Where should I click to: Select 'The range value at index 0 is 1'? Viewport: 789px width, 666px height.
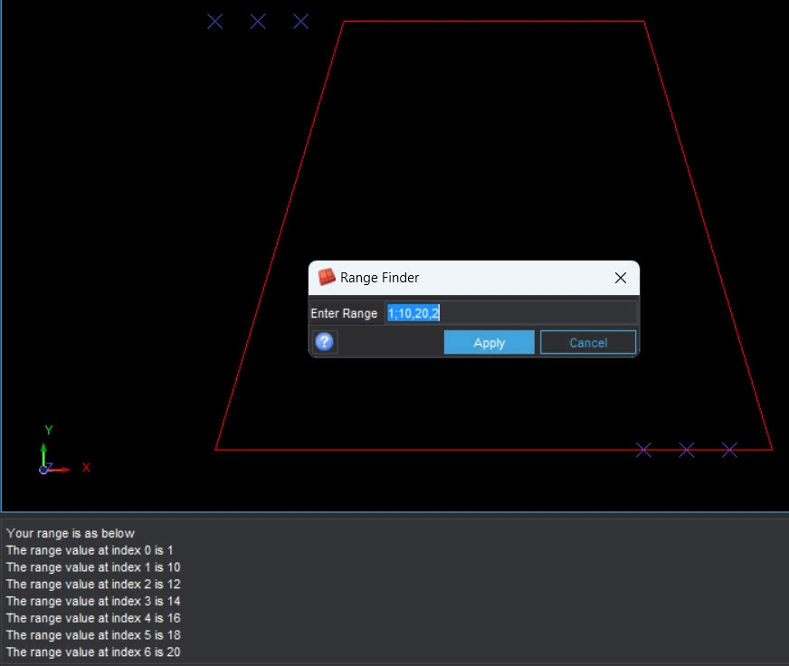[90, 550]
